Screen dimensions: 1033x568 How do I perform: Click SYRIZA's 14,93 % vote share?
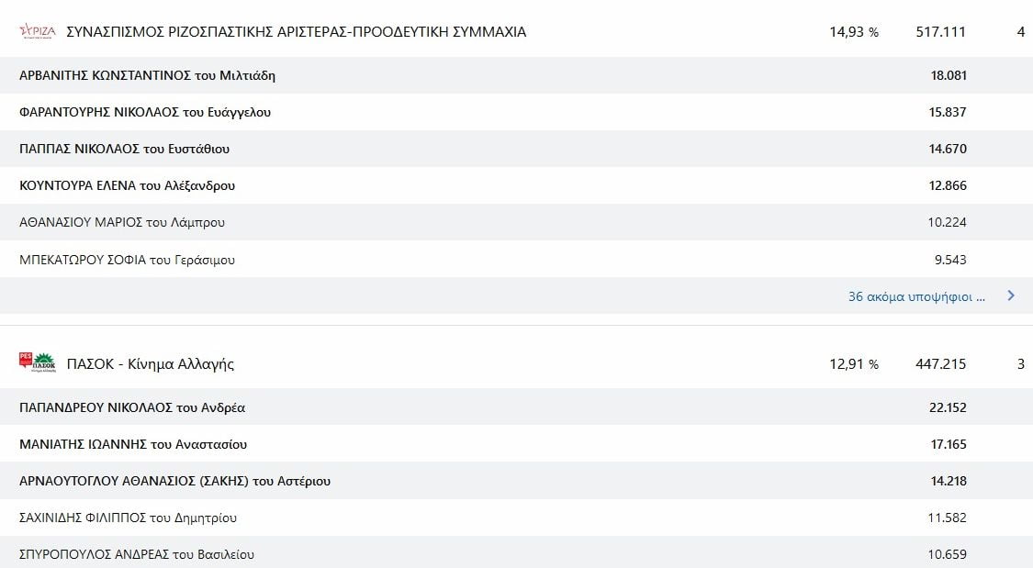(854, 32)
